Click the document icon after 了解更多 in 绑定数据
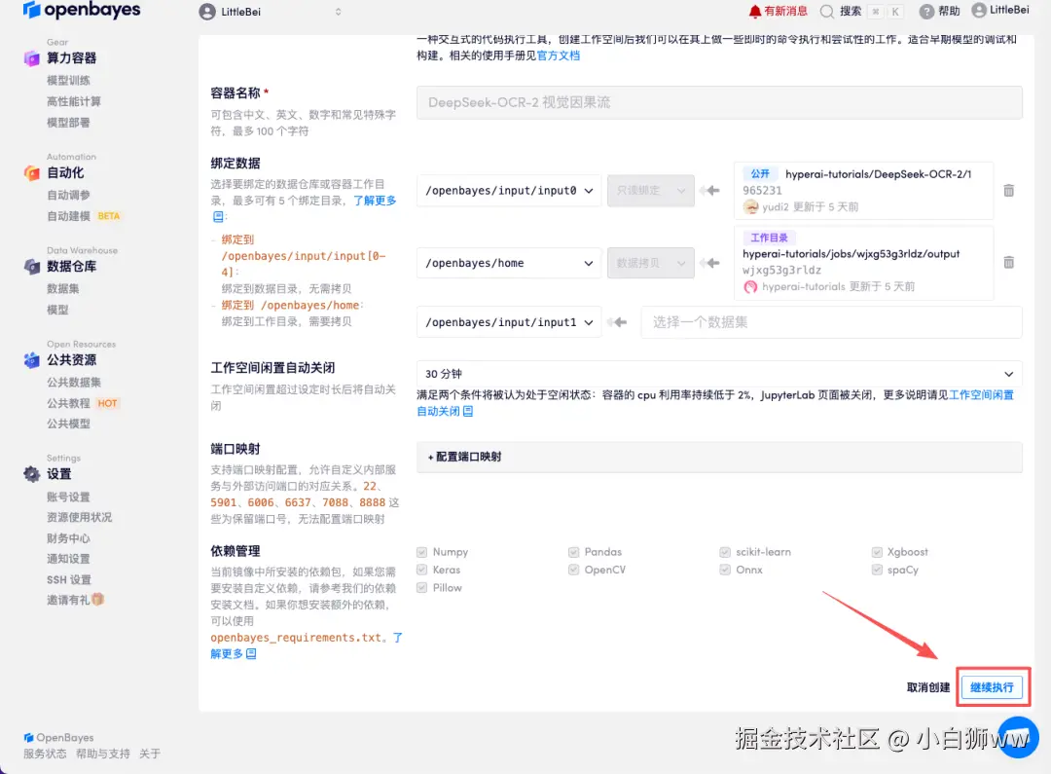1051x774 pixels. pyautogui.click(x=218, y=217)
